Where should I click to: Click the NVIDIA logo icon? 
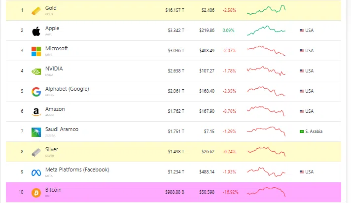pyautogui.click(x=36, y=71)
